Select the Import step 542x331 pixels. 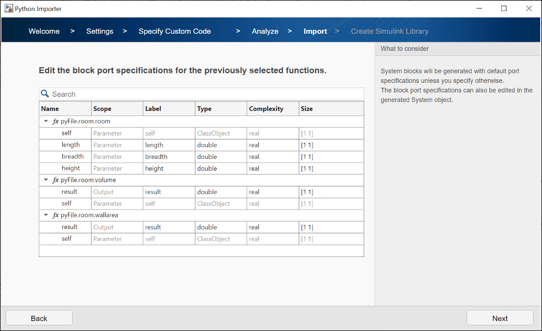tap(315, 31)
